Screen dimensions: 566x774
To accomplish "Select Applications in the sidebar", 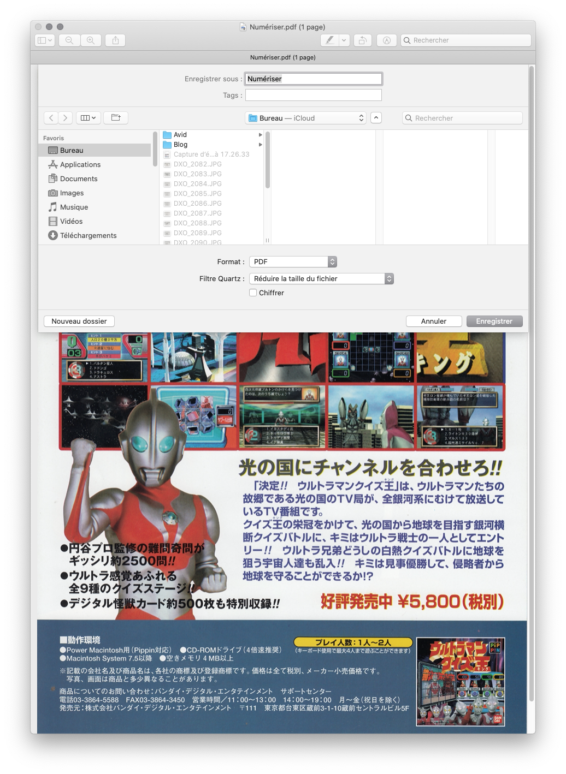I will point(95,164).
